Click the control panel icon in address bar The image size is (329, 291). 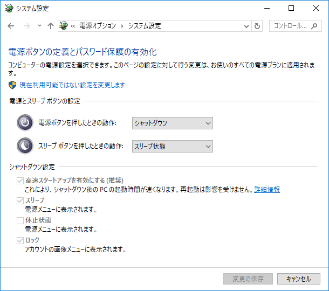[x=64, y=26]
